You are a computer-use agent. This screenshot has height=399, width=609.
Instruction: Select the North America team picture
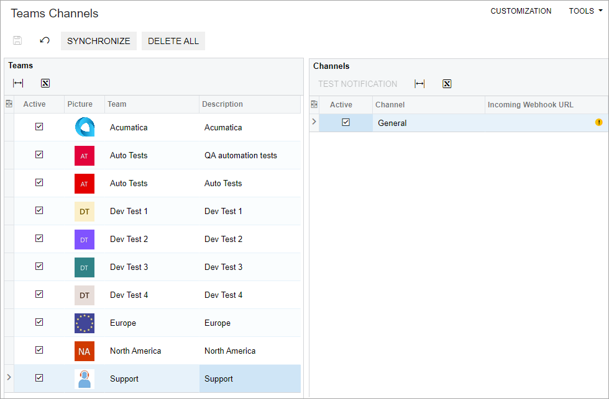pyautogui.click(x=85, y=351)
